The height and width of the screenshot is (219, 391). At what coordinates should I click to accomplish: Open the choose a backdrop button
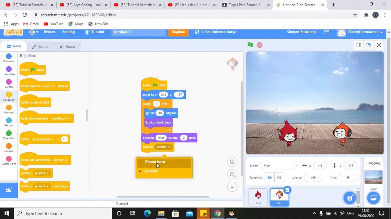pos(373,198)
